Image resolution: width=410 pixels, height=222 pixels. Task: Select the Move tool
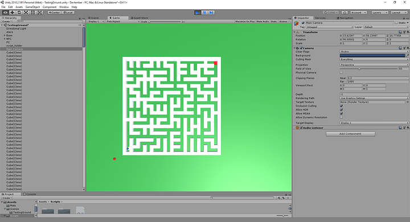(x=12, y=13)
